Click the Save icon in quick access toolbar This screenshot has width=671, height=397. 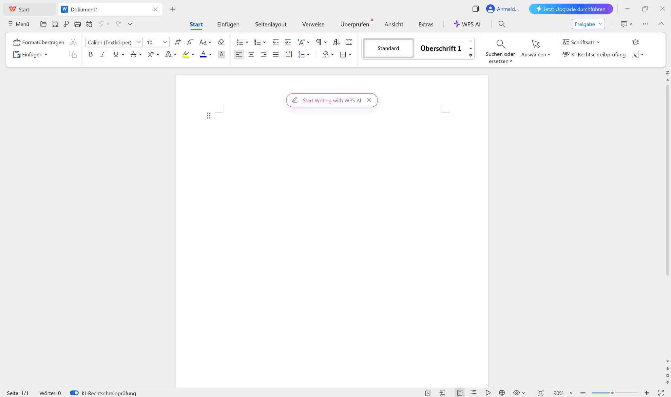pos(54,24)
